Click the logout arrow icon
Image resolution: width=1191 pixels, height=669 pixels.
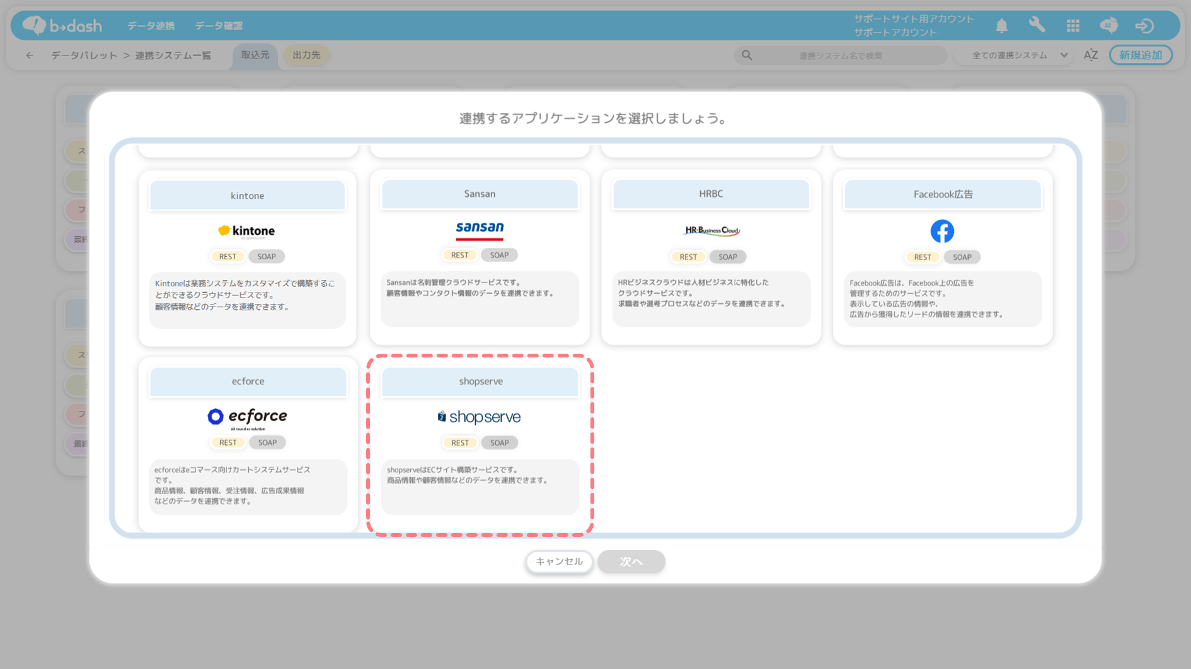click(x=1144, y=26)
